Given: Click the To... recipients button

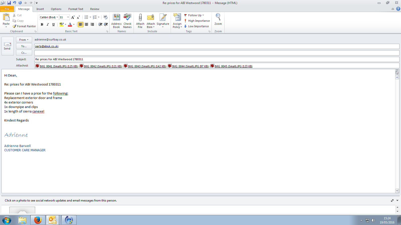Looking at the screenshot, I should click(24, 46).
